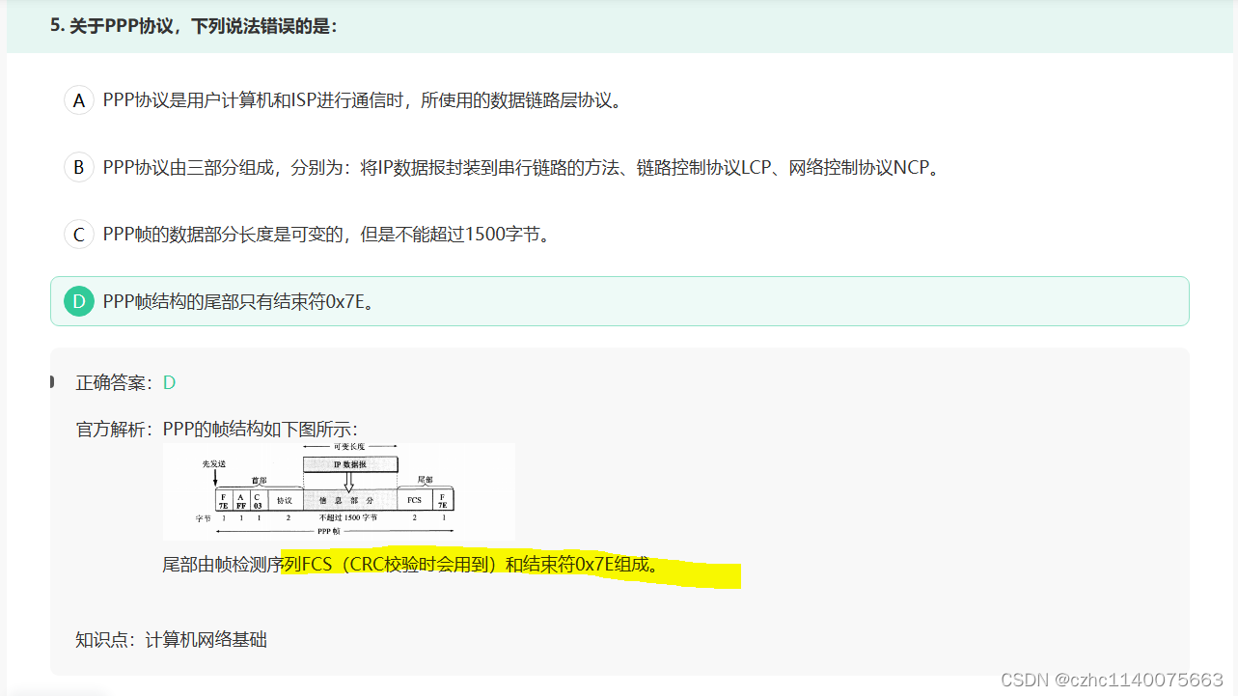Image resolution: width=1238 pixels, height=696 pixels.
Task: Open the PPP frame structure diagram
Action: coord(339,490)
